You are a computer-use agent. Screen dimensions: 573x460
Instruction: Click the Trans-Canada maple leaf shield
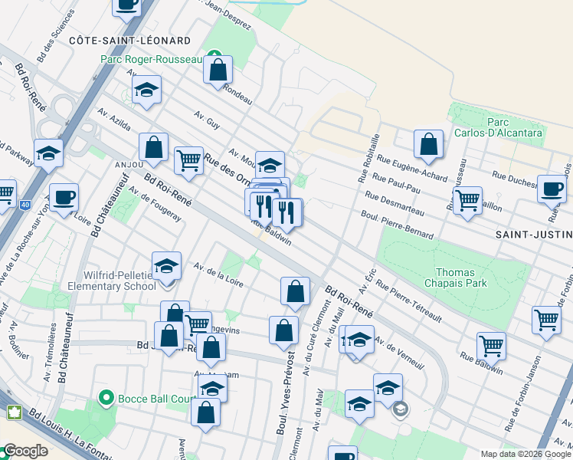15,412
